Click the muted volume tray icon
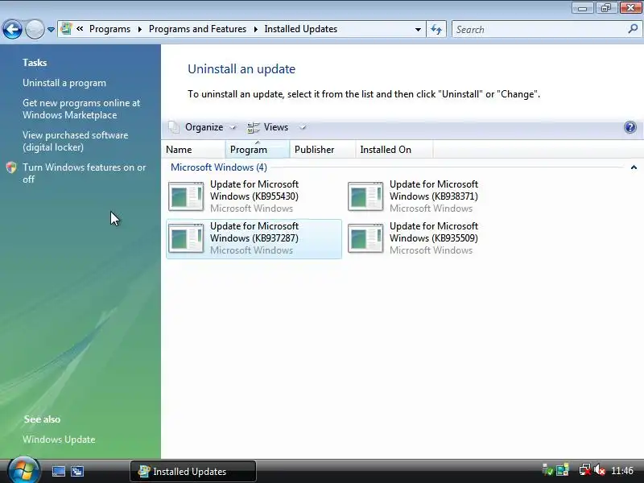The width and height of the screenshot is (644, 483). pos(600,469)
